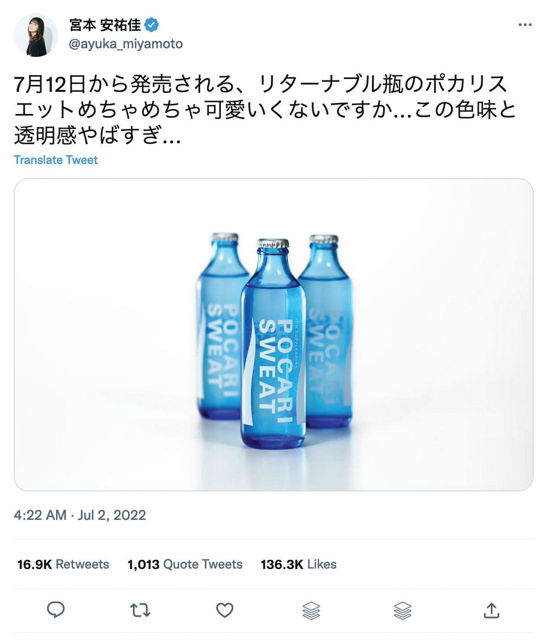Viewport: 546px width, 642px height.
Task: Click the right stacked layers icon
Action: click(403, 610)
